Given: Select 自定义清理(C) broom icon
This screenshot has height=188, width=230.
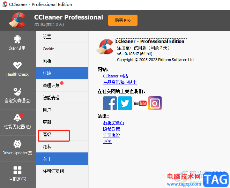Looking at the screenshot, I should [17, 91].
